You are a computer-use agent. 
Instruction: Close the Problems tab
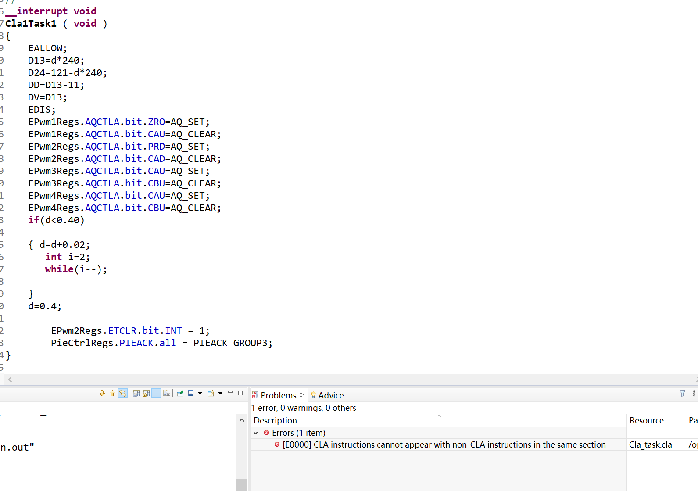[302, 395]
